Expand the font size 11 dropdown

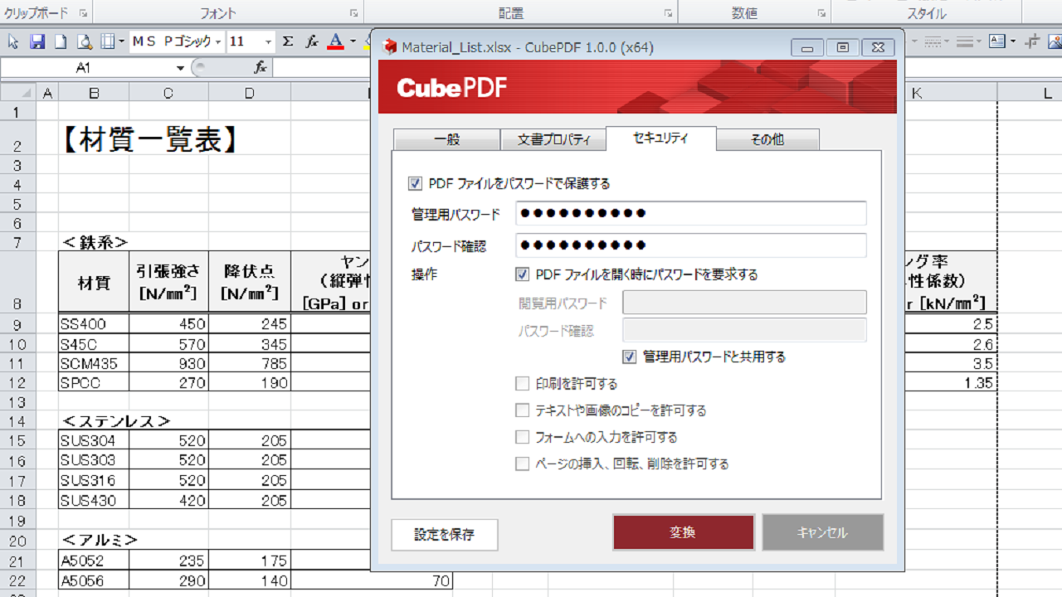click(x=269, y=41)
